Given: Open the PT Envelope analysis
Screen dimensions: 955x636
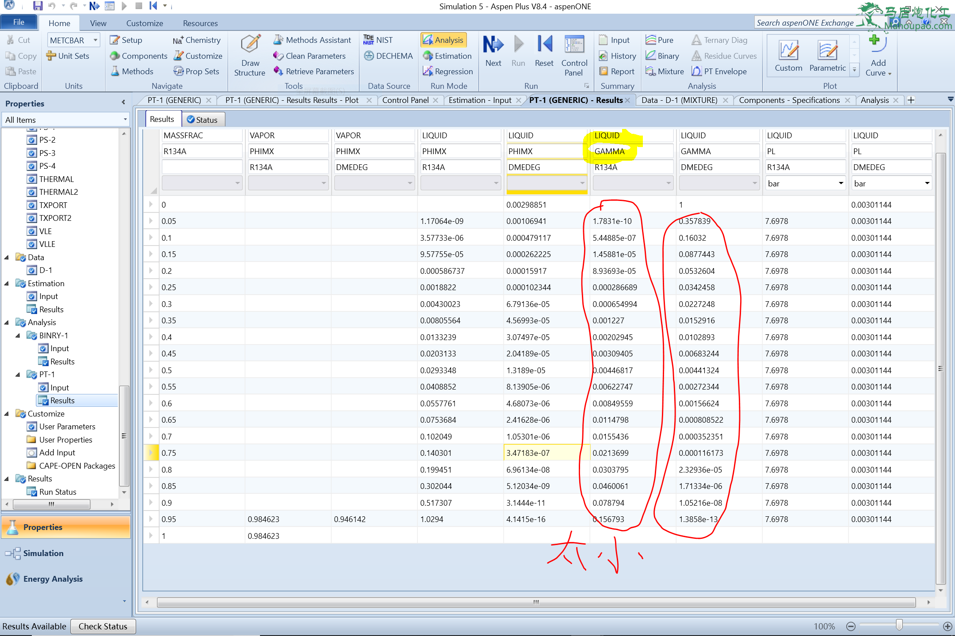Looking at the screenshot, I should [x=719, y=72].
